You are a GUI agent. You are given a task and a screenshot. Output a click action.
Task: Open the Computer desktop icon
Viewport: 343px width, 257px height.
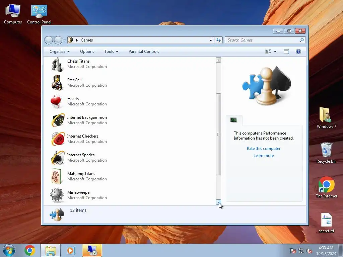coord(13,14)
